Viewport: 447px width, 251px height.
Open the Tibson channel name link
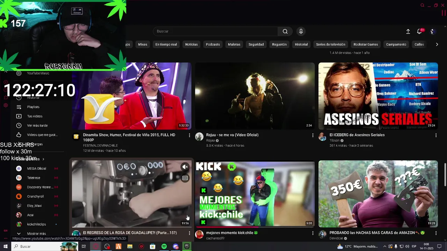point(334,140)
